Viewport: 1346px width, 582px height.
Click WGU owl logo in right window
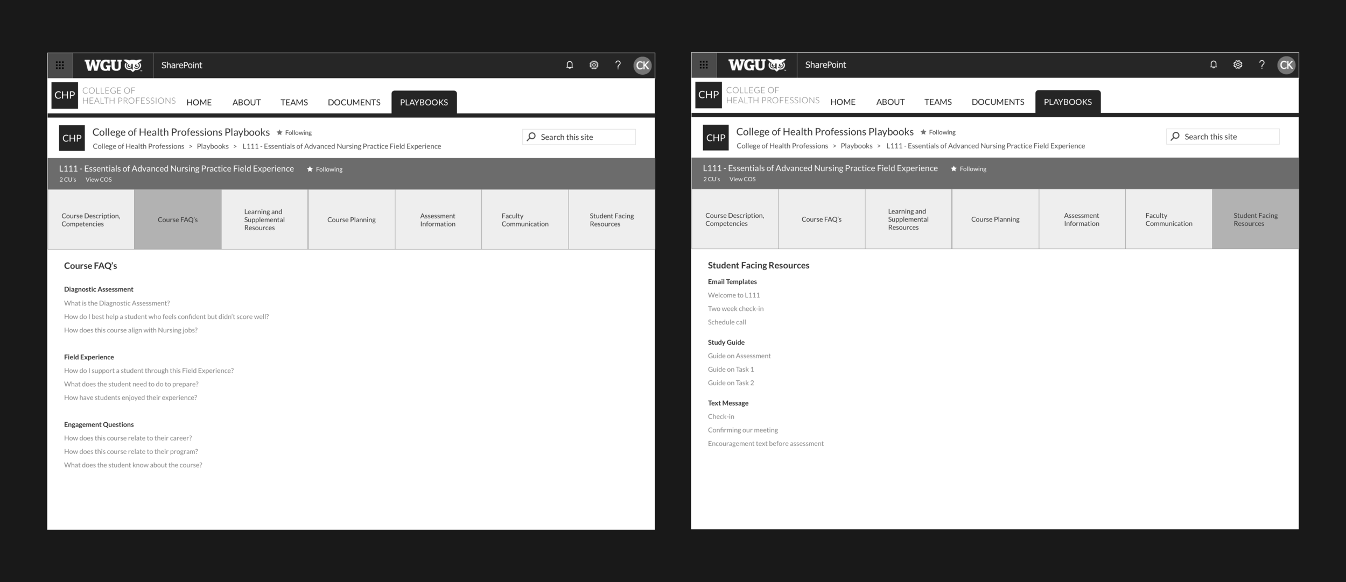click(x=756, y=65)
